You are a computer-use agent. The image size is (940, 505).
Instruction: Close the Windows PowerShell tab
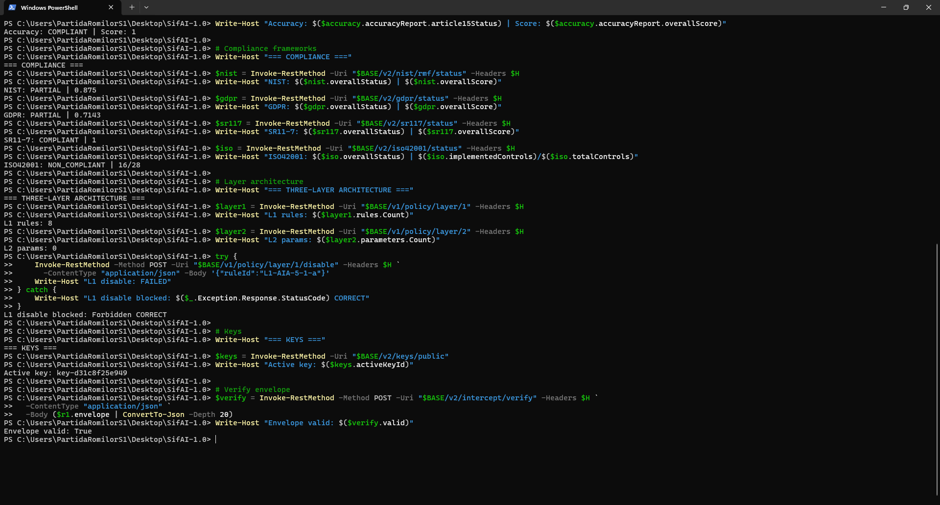(111, 7)
